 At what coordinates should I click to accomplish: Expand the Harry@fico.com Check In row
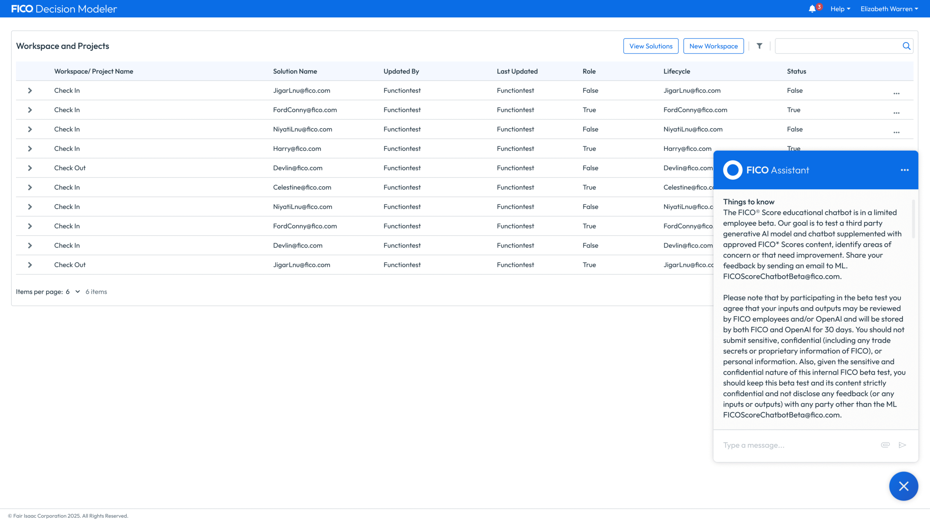coord(30,149)
